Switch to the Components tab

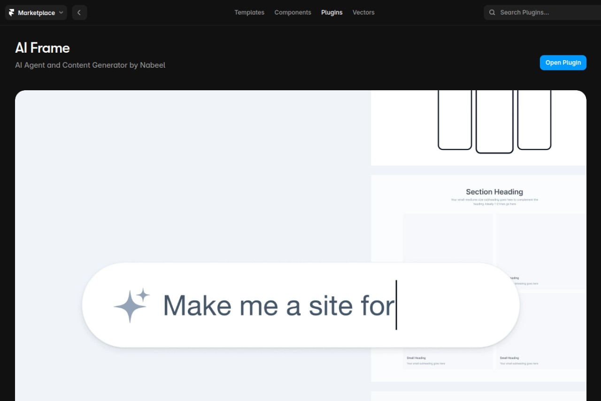(293, 13)
